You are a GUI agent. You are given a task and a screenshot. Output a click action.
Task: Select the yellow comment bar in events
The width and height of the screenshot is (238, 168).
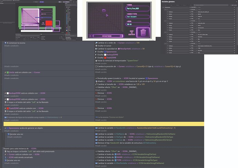[103, 123]
